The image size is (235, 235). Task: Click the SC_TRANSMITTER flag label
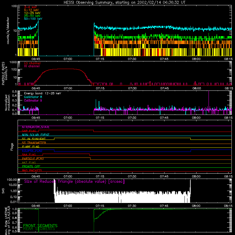pyautogui.click(x=34, y=142)
